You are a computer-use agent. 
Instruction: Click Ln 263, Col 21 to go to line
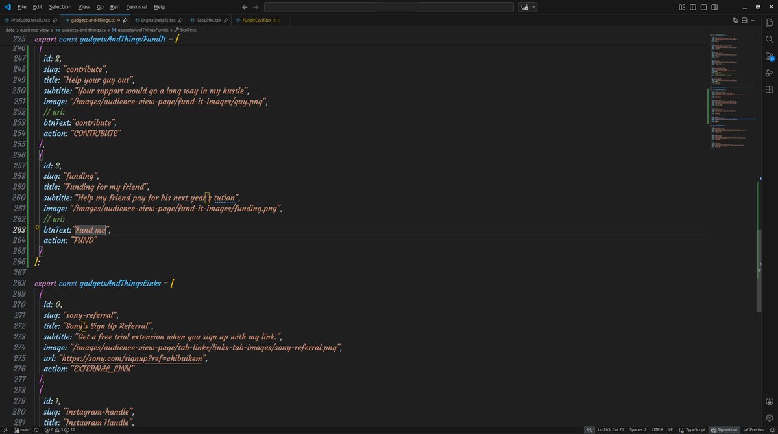click(611, 429)
